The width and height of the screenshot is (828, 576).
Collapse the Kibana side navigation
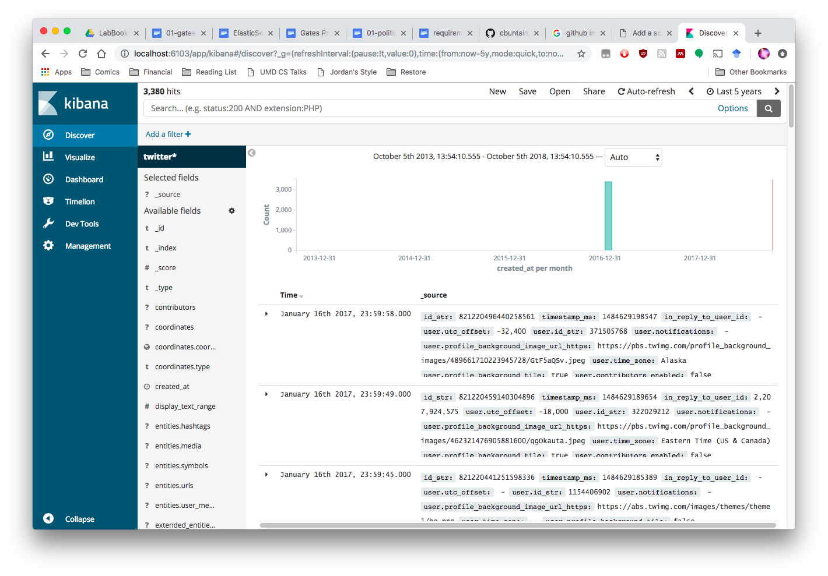[85, 519]
